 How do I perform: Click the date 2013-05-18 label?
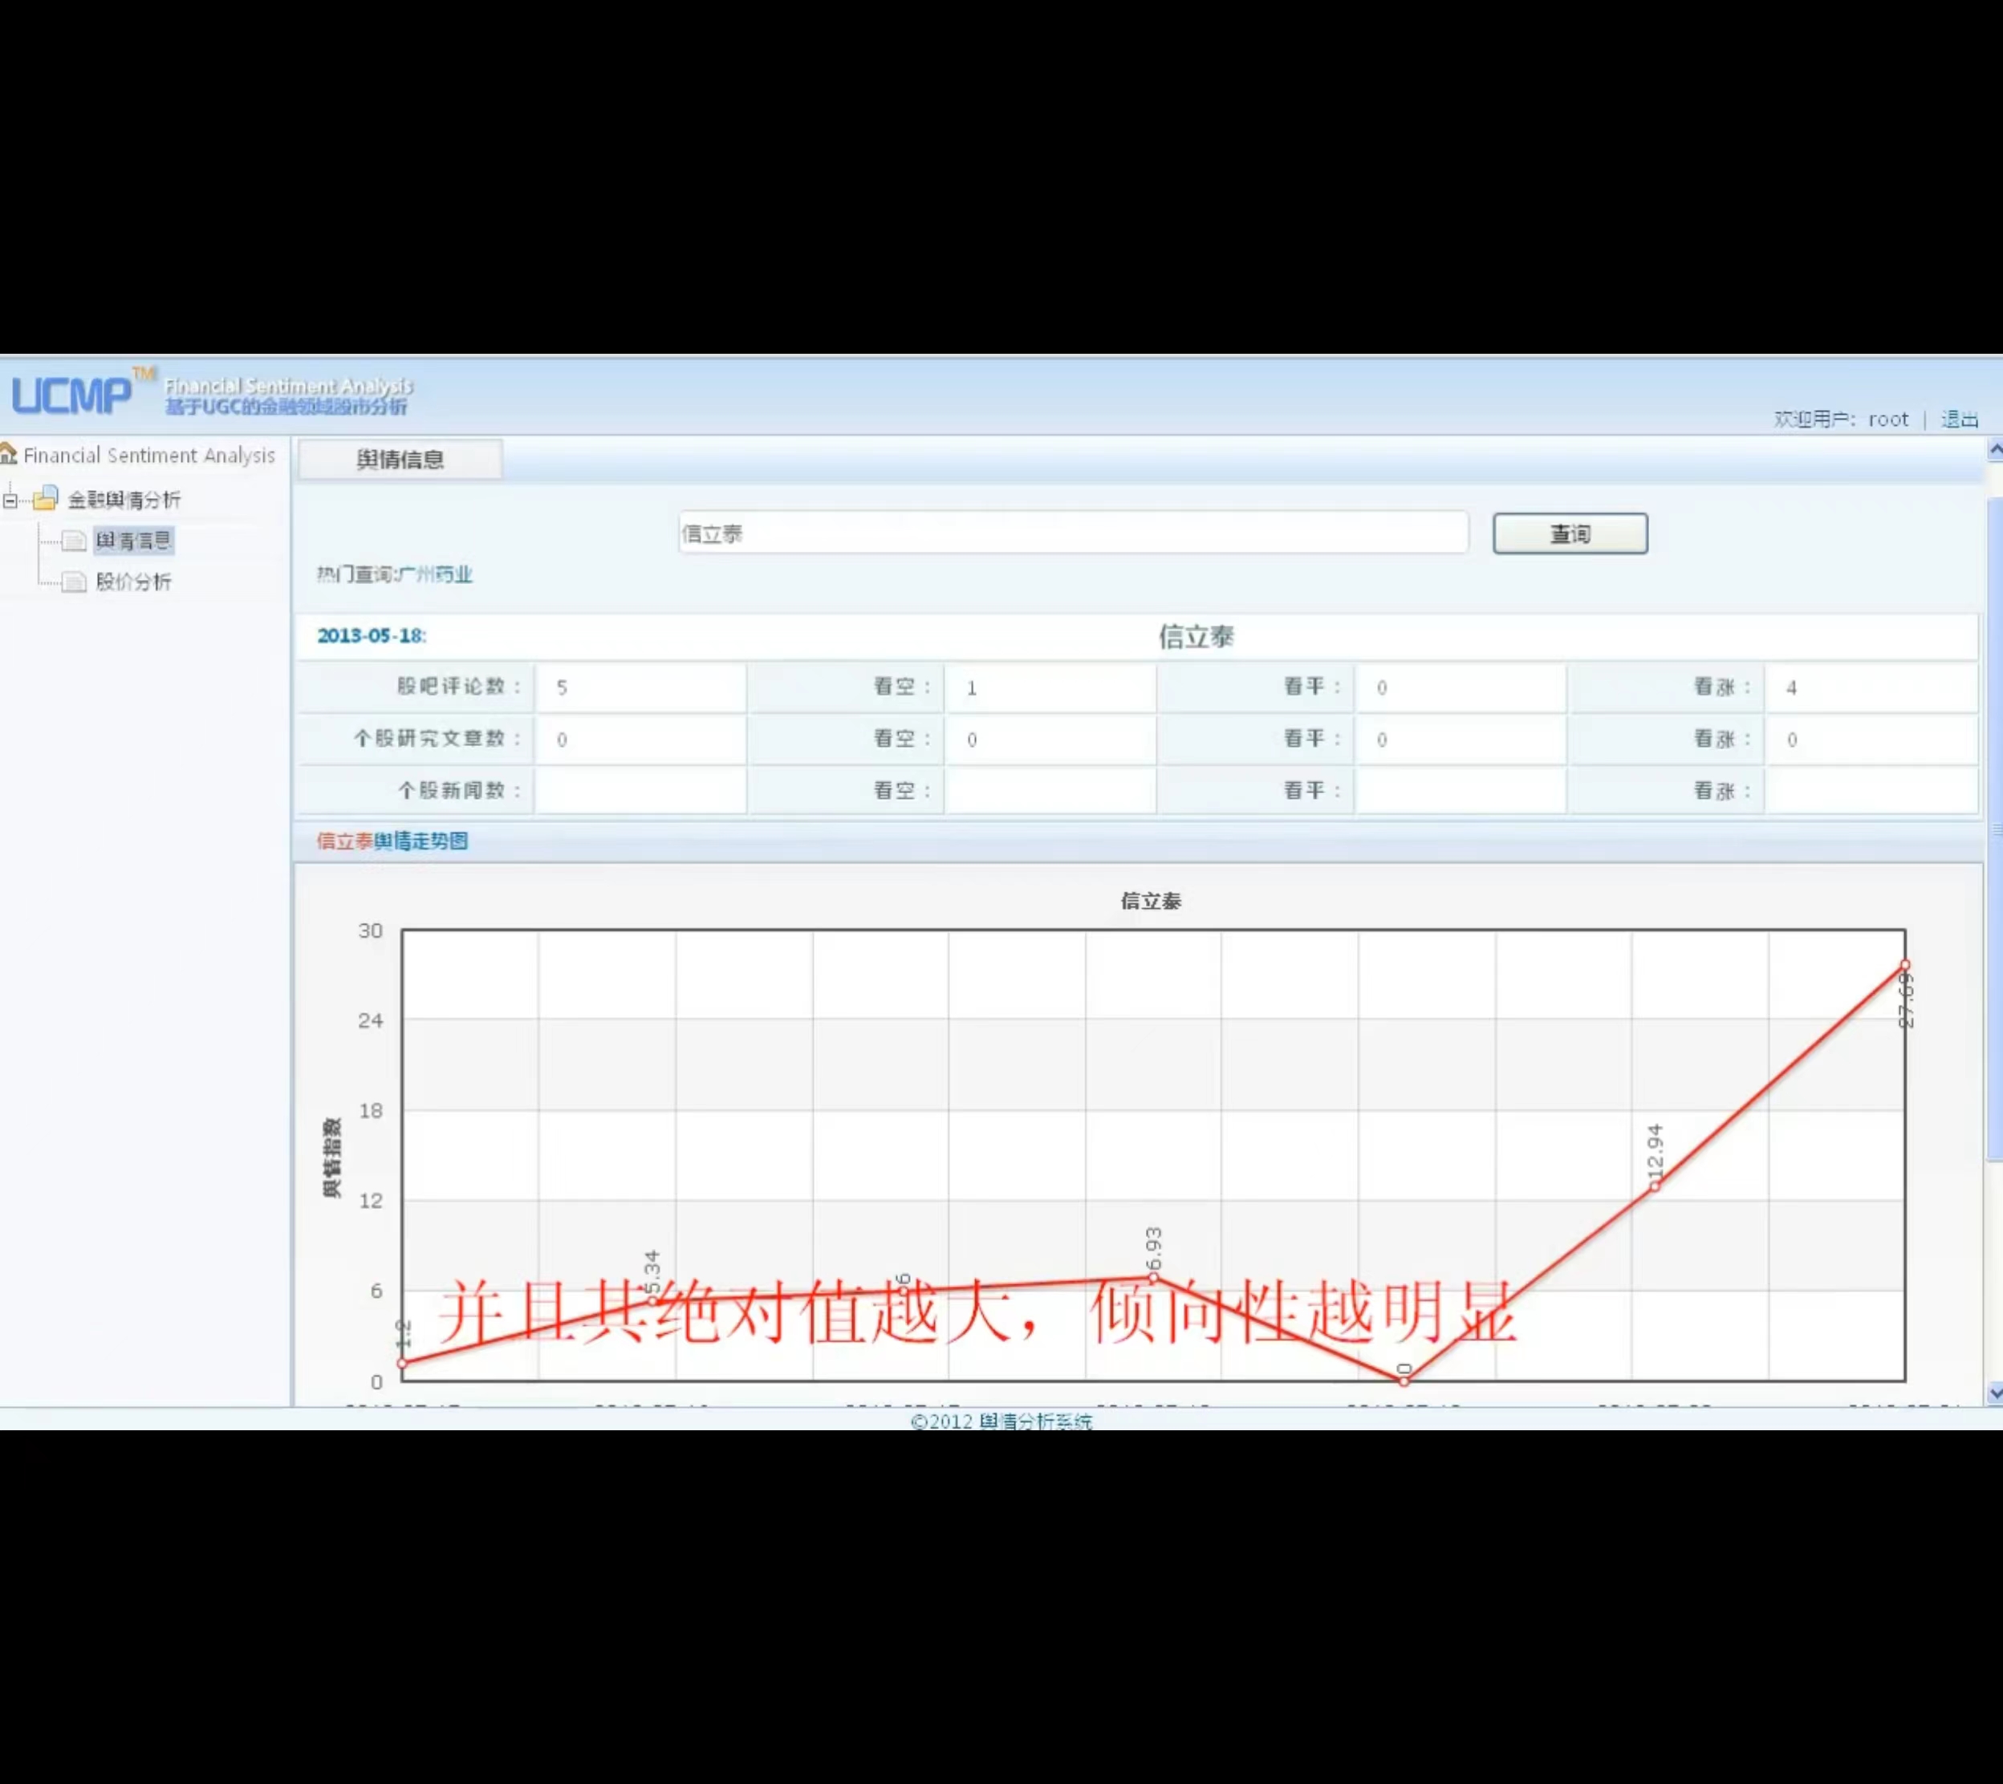372,635
